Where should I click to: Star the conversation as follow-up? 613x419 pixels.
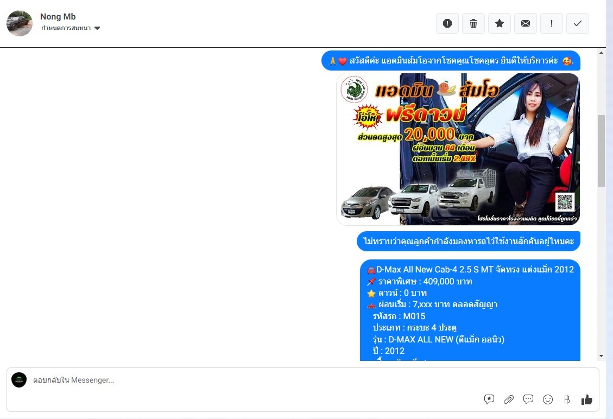pos(499,23)
